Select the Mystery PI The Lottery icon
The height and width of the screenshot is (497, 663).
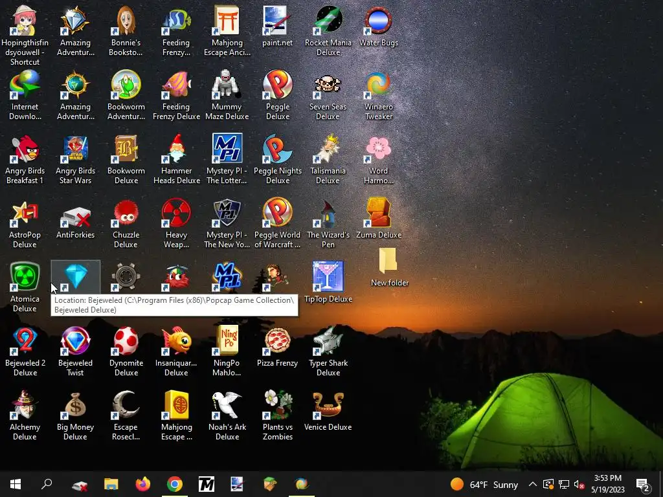227,149
